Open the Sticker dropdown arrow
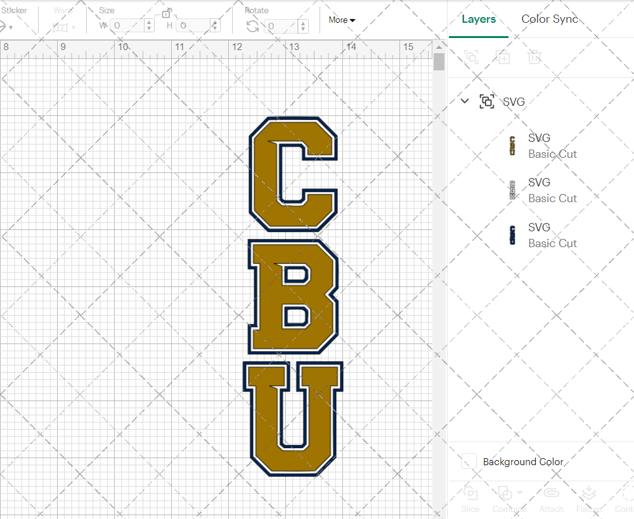This screenshot has height=519, width=634. [x=11, y=27]
